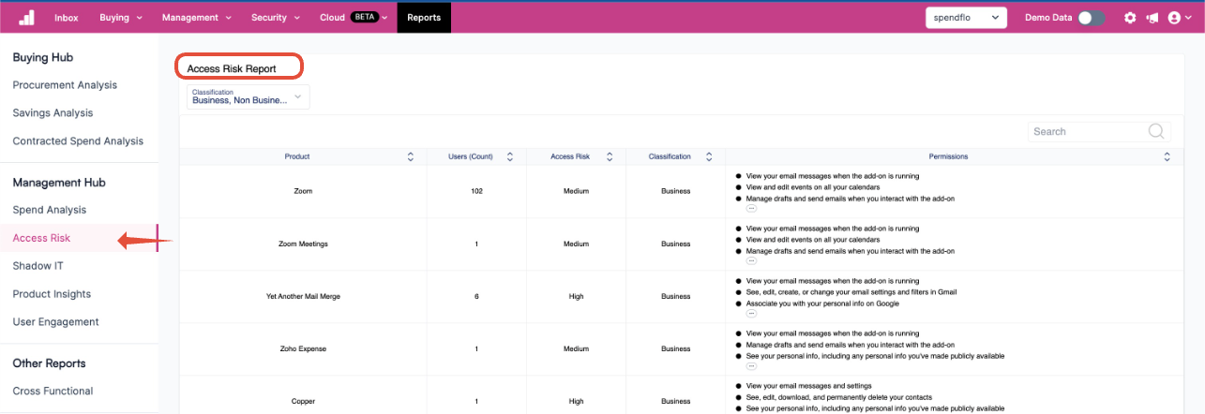Viewport: 1205px width, 414px height.
Task: Go to Inbox in top navigation
Action: coord(67,18)
